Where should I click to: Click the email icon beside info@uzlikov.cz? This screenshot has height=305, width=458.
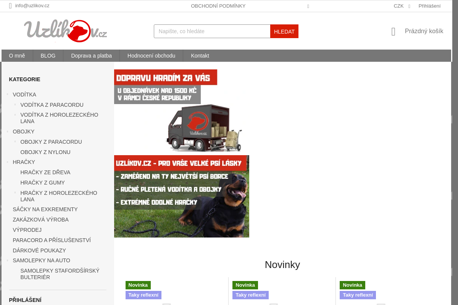10,6
